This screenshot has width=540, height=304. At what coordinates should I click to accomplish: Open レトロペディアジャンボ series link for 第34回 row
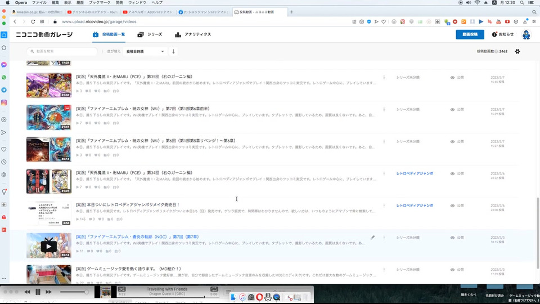[415, 174]
